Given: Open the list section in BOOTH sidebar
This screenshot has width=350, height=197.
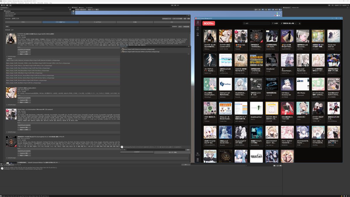Looking at the screenshot, I should tap(197, 29).
